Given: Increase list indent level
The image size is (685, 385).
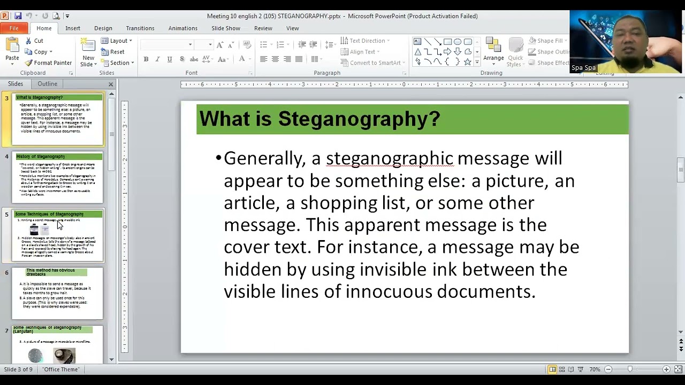Looking at the screenshot, I should pyautogui.click(x=314, y=45).
